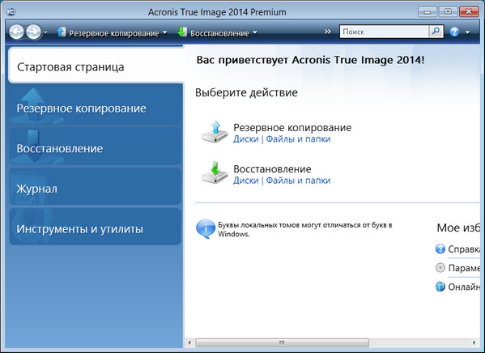Click heading Вас приветствует Acronis True Image 2014!

(311, 60)
